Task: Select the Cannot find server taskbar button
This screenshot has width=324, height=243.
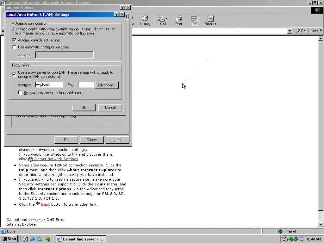Action: (x=81, y=239)
